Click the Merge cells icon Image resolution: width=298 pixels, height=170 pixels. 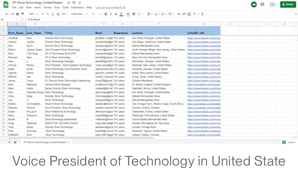[139, 14]
